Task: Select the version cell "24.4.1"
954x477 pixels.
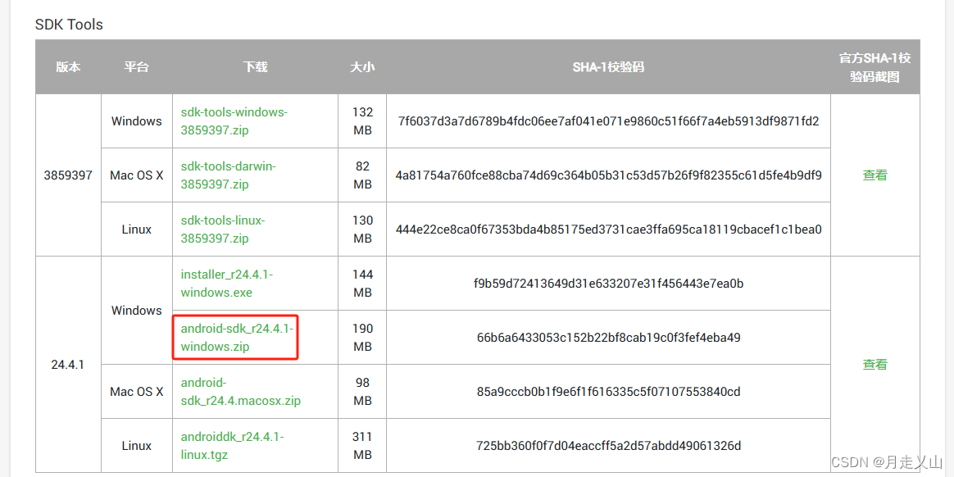Action: 68,365
